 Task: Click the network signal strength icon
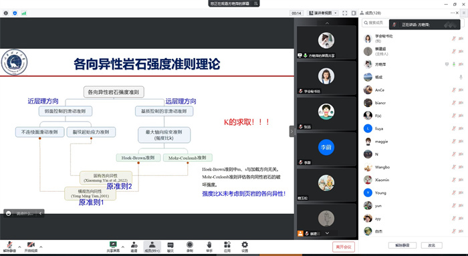coord(23,13)
